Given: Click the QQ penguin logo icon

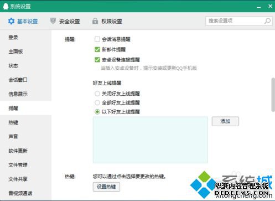Looking at the screenshot, I should click(x=6, y=6).
